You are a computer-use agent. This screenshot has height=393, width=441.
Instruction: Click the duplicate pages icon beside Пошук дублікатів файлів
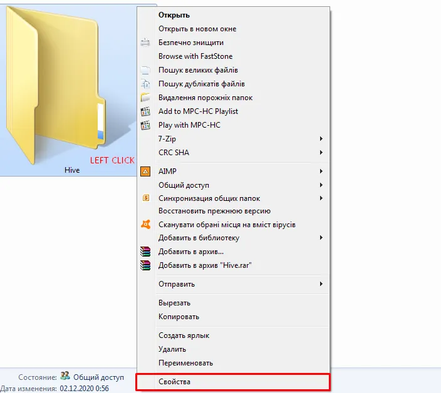145,84
